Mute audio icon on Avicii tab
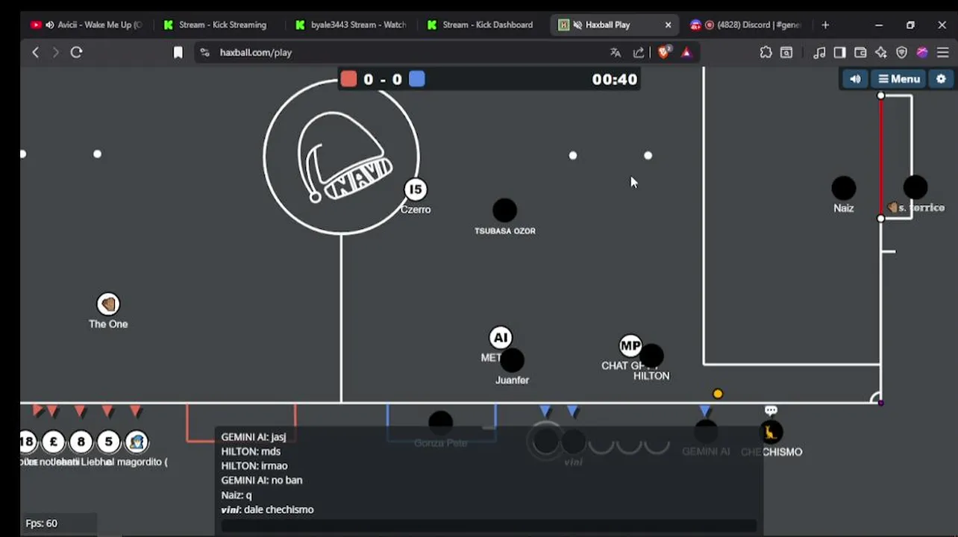The height and width of the screenshot is (537, 958). (50, 25)
